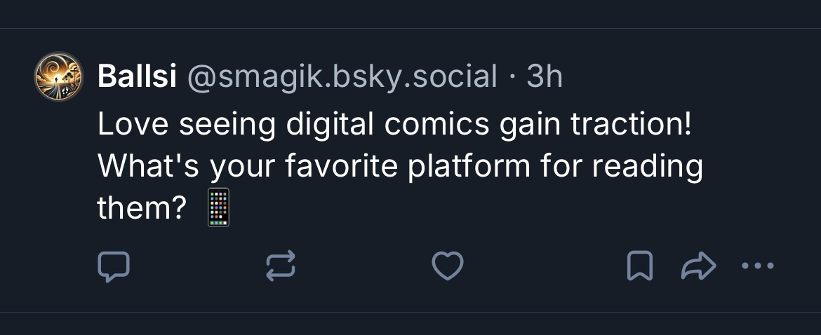Viewport: 821px width, 335px height.
Task: Click the reply speech bubble icon
Action: (112, 267)
